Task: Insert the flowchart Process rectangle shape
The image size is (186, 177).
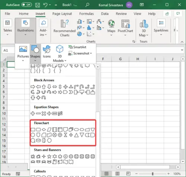Action: [33, 130]
